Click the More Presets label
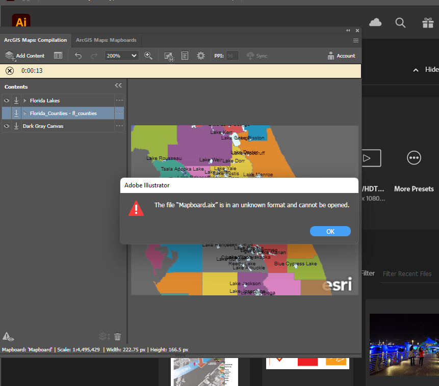Screen dimensions: 439x386 (x=414, y=189)
